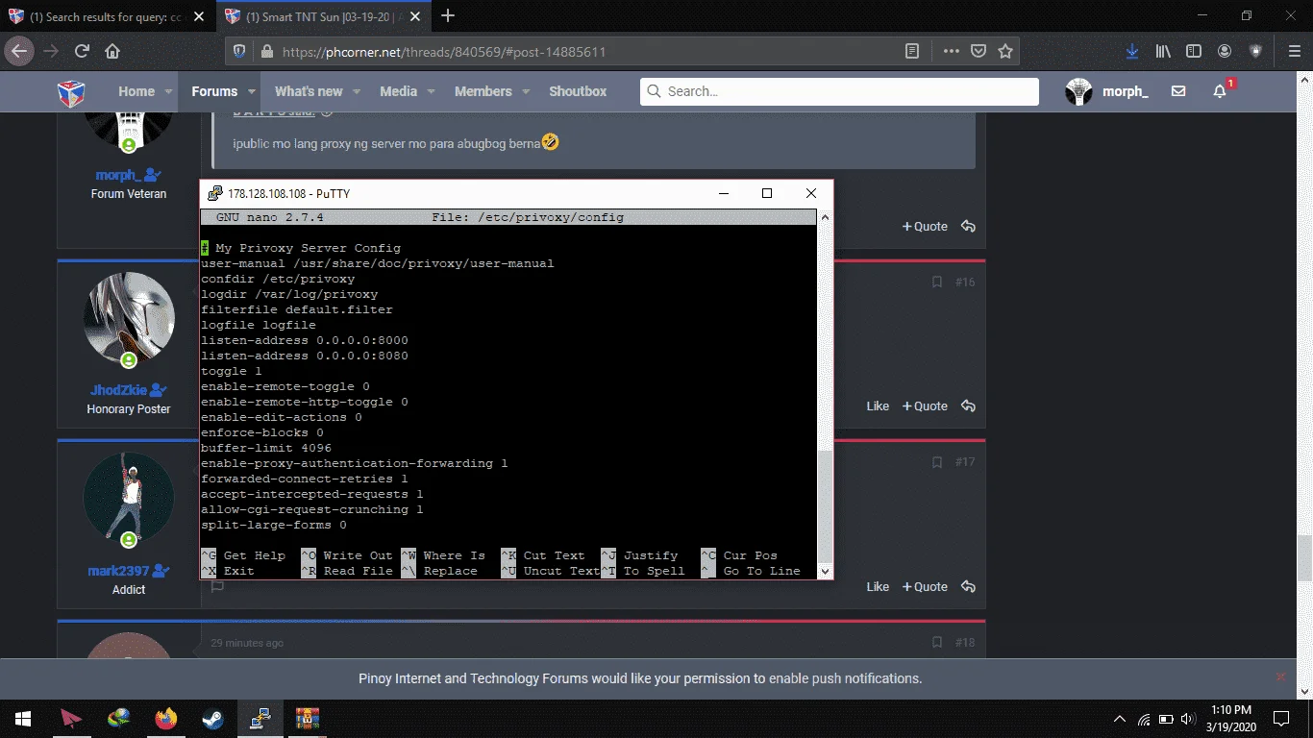Bookmark this page star icon
Screen dimensions: 1313x738
1005,52
